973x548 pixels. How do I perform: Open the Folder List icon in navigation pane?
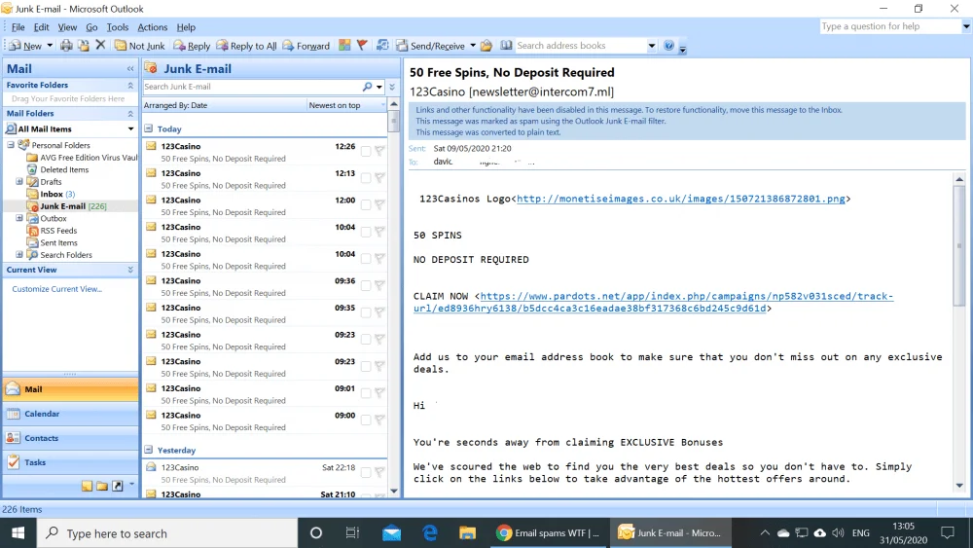(x=102, y=486)
